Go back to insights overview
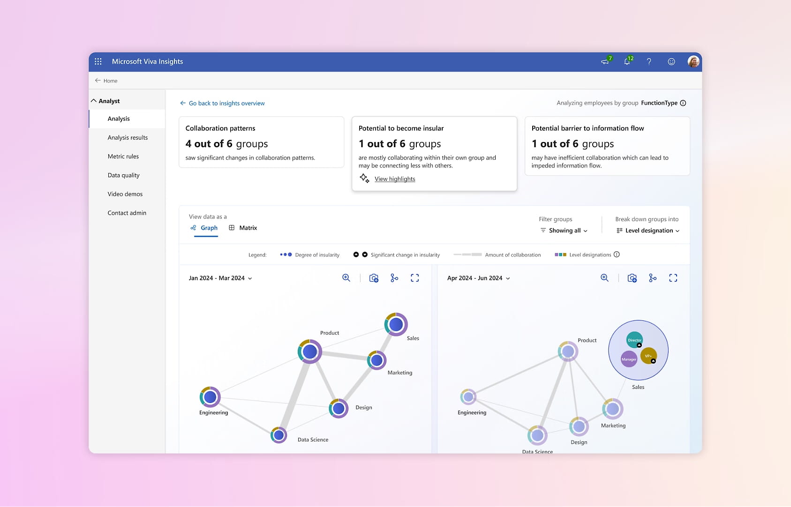The width and height of the screenshot is (791, 507). [222, 103]
